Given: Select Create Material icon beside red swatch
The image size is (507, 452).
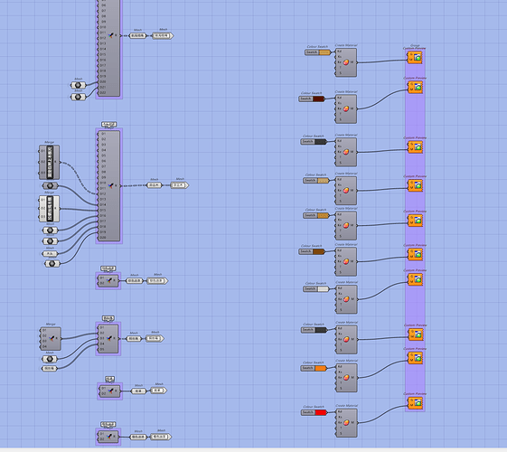Looking at the screenshot, I should 346,422.
